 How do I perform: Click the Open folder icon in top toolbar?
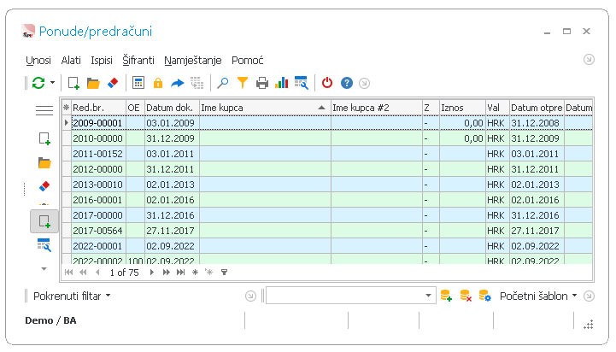(x=93, y=83)
